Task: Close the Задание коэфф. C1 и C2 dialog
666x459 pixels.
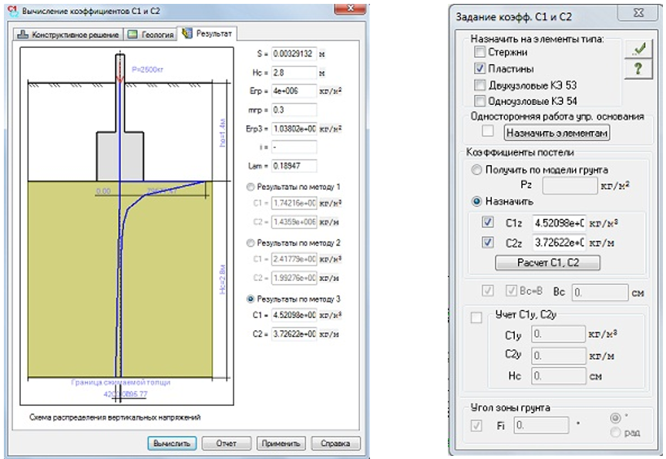Action: 638,13
